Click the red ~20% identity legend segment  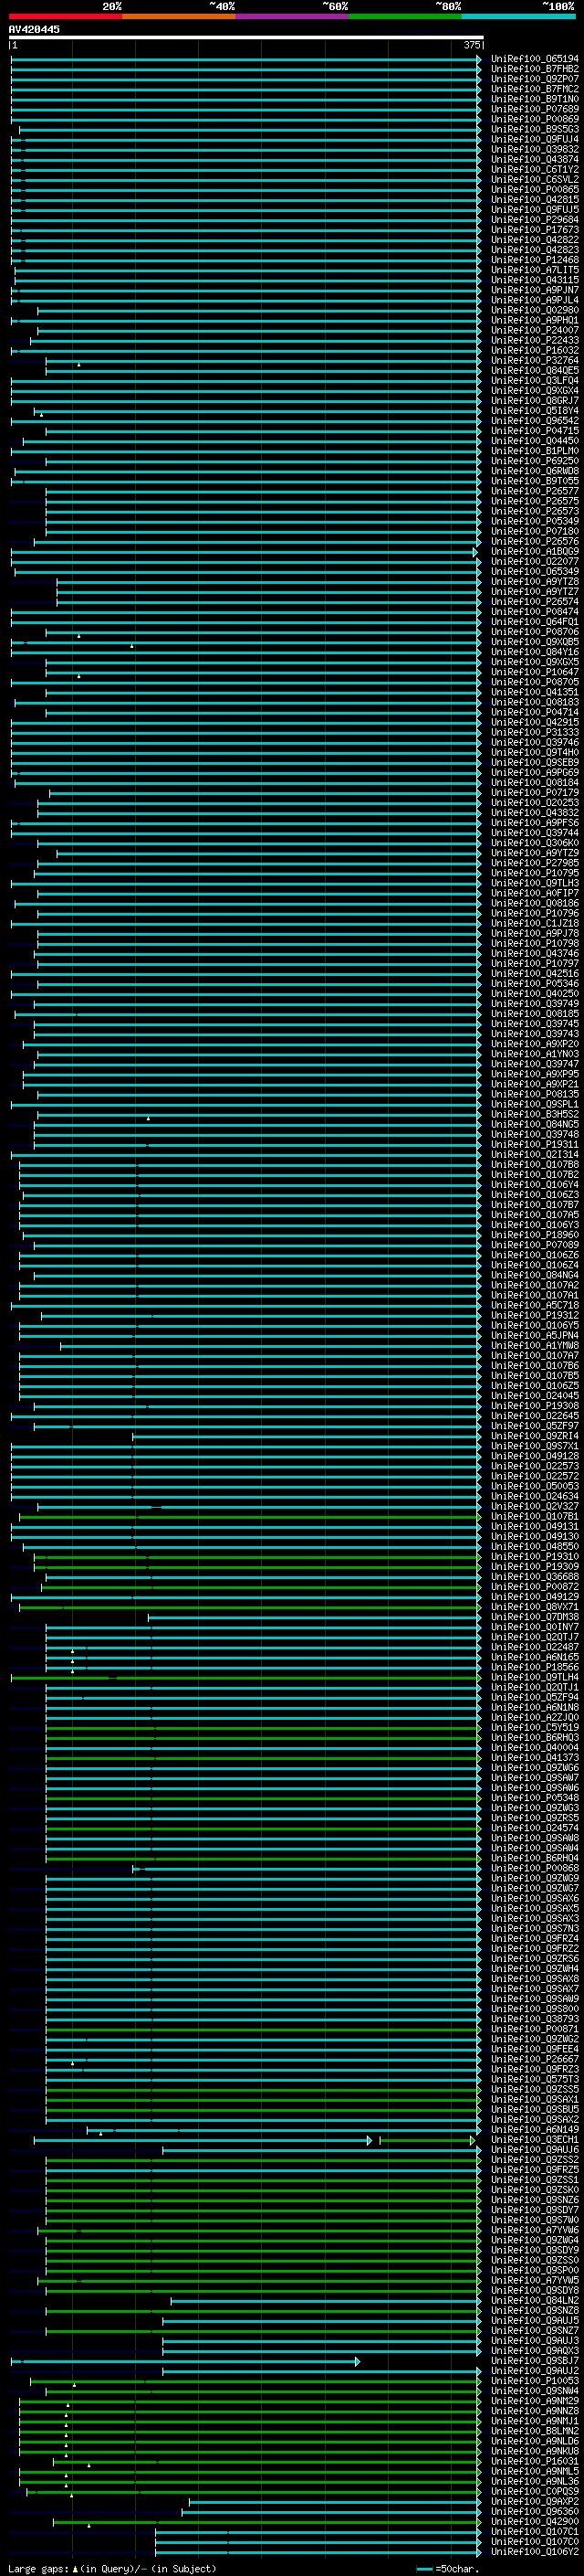point(65,16)
